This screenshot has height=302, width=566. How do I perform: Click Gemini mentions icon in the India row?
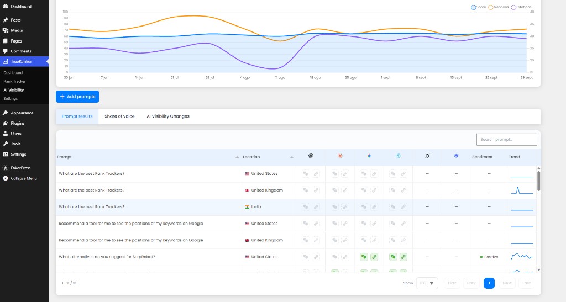point(364,207)
